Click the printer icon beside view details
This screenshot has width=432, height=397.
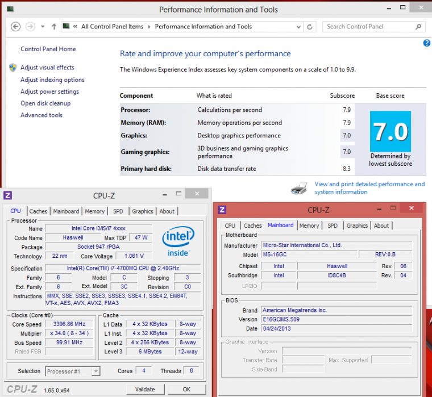[299, 188]
